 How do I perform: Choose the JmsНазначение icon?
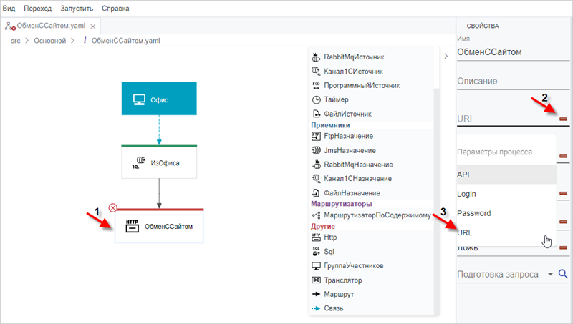coord(316,150)
